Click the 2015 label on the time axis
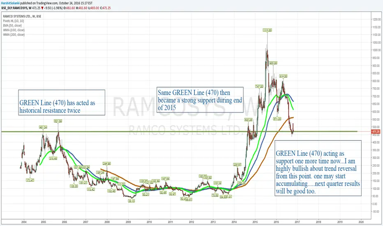The width and height of the screenshot is (383, 226). pos(255,222)
